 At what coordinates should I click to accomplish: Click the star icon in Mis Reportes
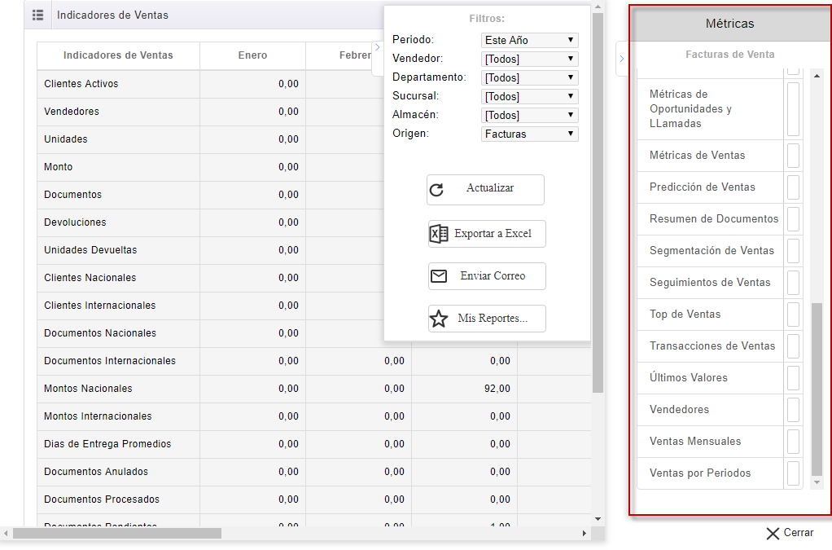click(439, 319)
